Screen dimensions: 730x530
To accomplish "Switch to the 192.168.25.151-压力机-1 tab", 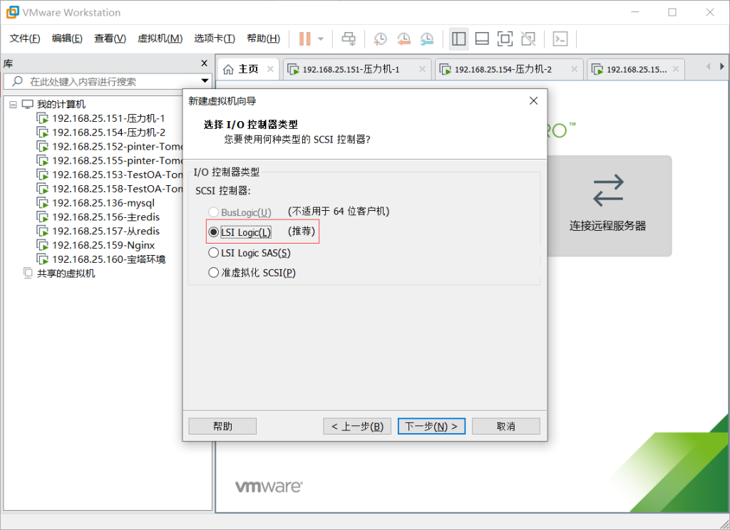I will coord(351,69).
